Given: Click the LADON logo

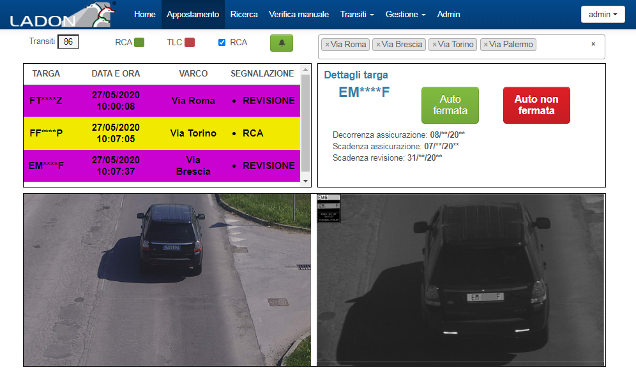Looking at the screenshot, I should 63,15.
